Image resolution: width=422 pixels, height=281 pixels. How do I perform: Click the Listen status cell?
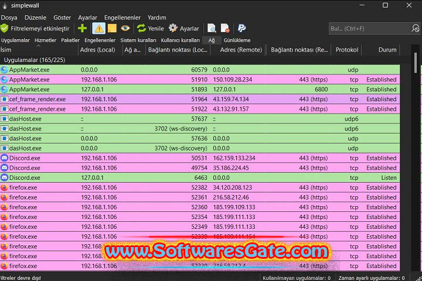[389, 178]
